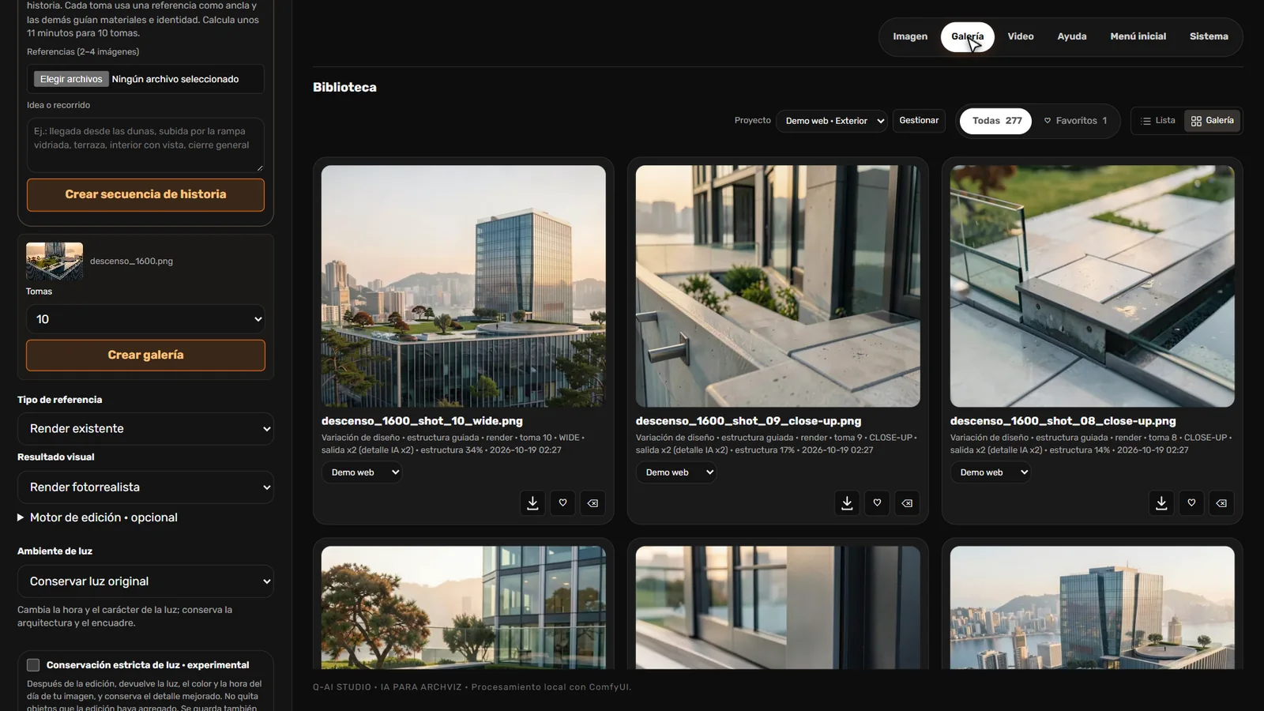Image resolution: width=1264 pixels, height=711 pixels.
Task: Download descenso_1600_shot_10_wide.png
Action: (532, 502)
